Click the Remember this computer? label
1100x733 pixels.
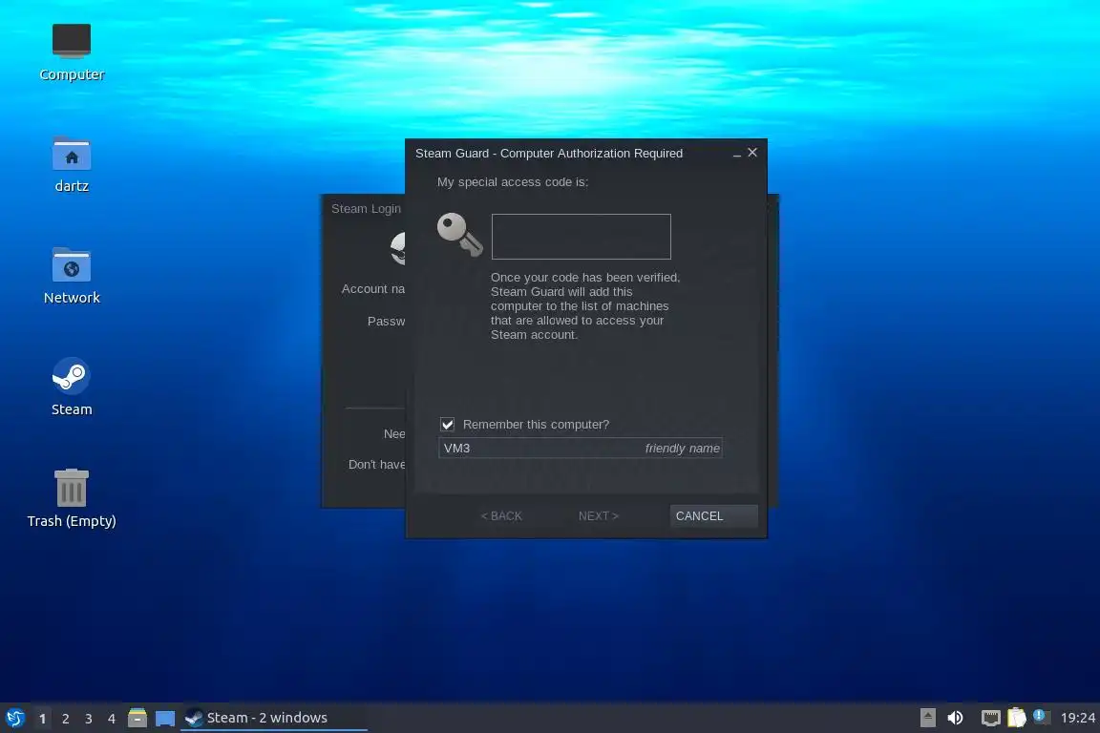coord(536,425)
